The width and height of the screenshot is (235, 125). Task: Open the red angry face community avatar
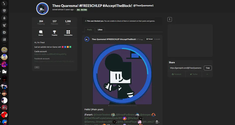click(4, 115)
